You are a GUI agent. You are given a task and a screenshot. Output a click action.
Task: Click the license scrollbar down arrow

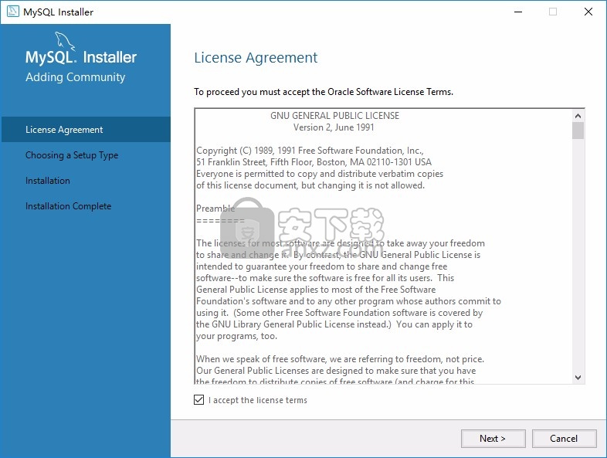coord(578,378)
